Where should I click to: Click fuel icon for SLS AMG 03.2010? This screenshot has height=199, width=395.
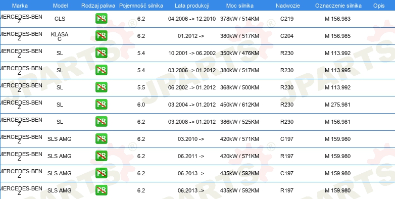(x=101, y=138)
